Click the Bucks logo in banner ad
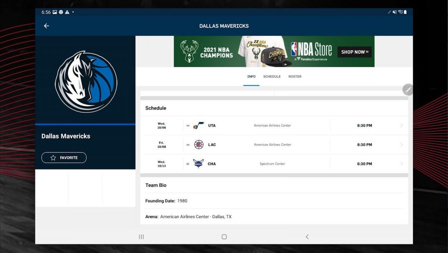 [x=189, y=51]
